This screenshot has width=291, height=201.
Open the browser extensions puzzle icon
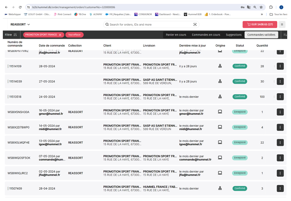click(x=271, y=7)
